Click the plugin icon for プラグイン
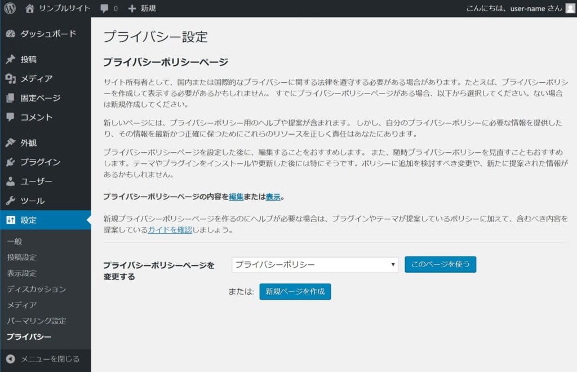Screen dimensions: 577x372 pyautogui.click(x=10, y=162)
